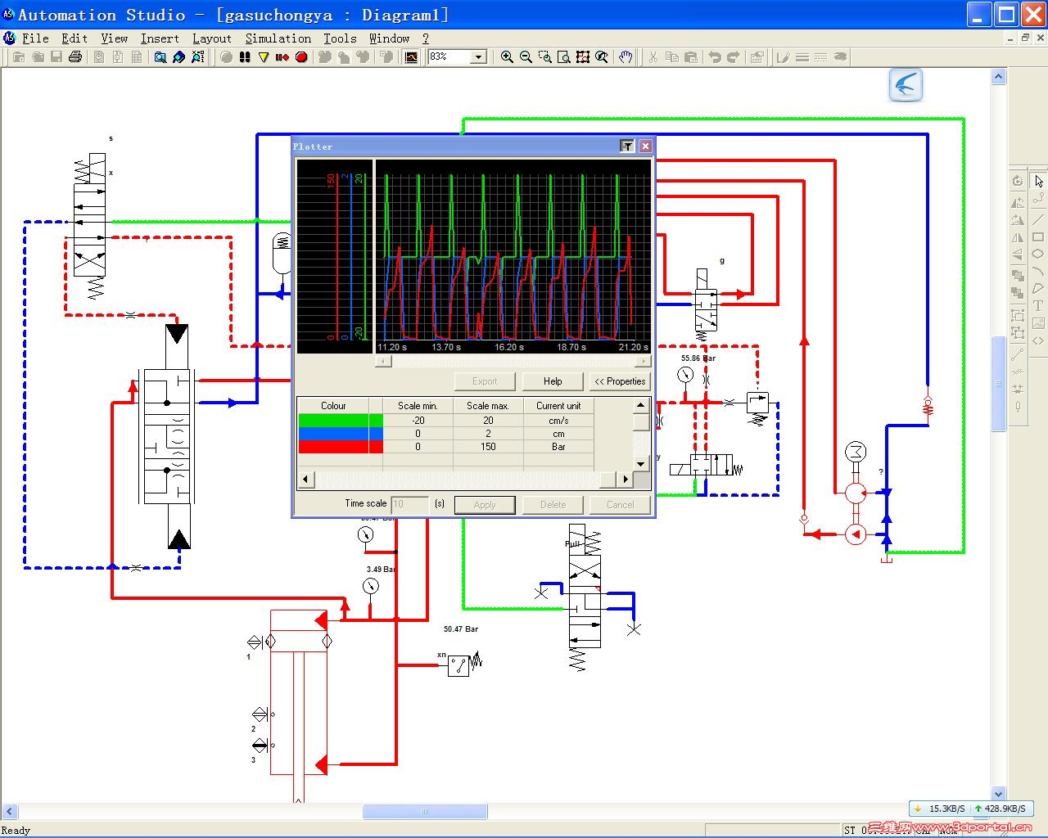Collapse Plotter with the << Properties button
1048x838 pixels.
[621, 381]
